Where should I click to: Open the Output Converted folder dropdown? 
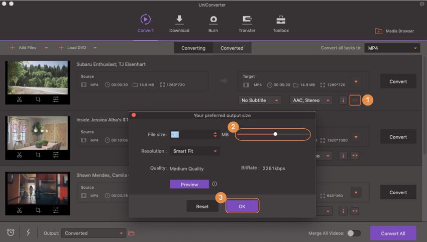(x=93, y=233)
